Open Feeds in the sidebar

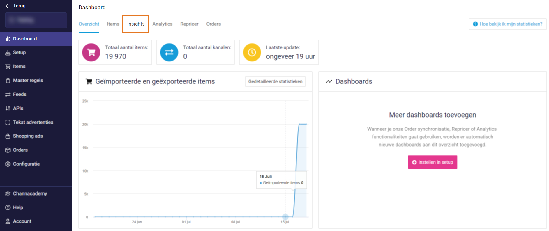point(36,95)
